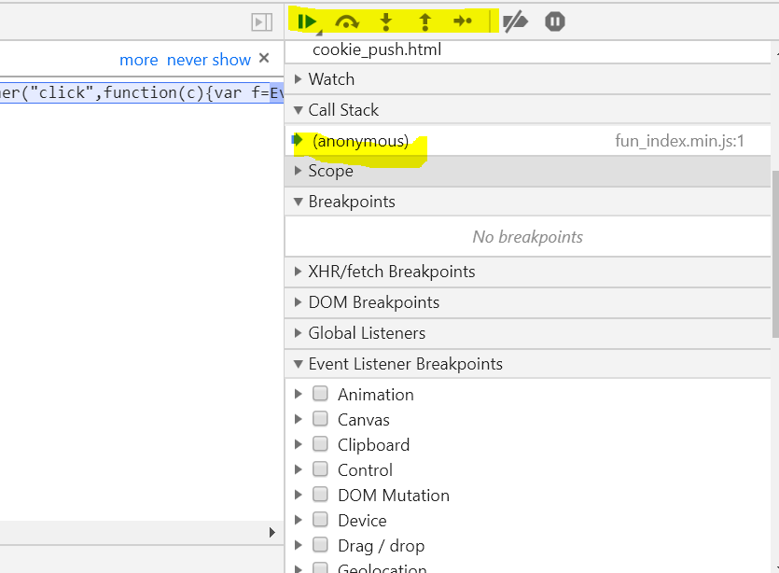Tick the Clipboard breakpoint checkbox
Viewport: 779px width, 573px height.
point(320,443)
